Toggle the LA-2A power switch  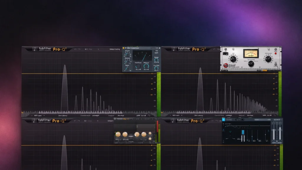point(276,49)
